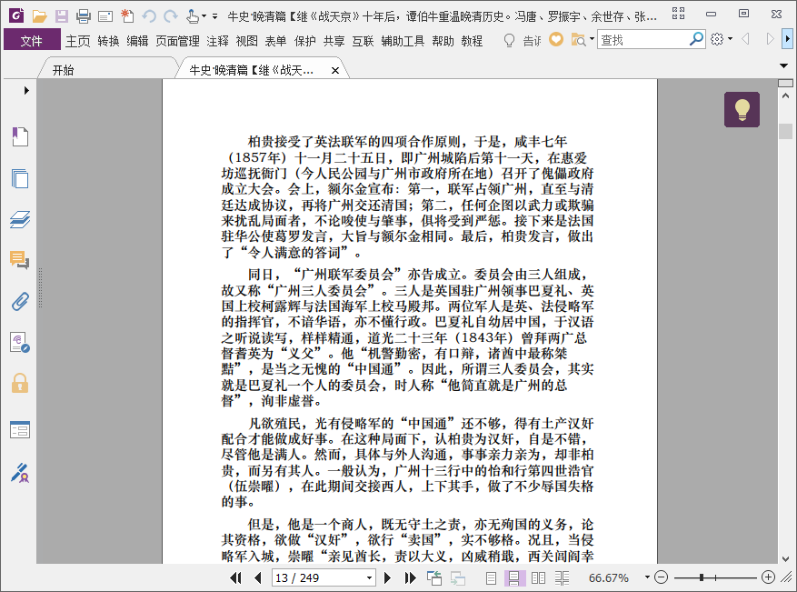Image resolution: width=797 pixels, height=592 pixels.
Task: Open the 主页 tab
Action: [x=78, y=41]
